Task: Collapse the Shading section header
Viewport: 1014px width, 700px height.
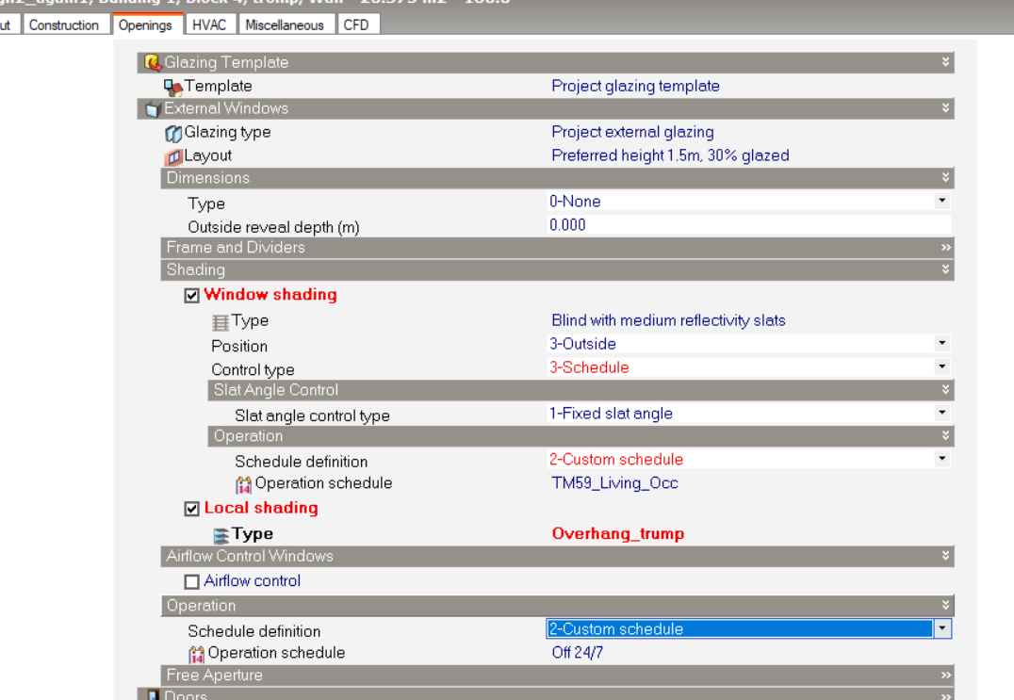Action: [945, 269]
